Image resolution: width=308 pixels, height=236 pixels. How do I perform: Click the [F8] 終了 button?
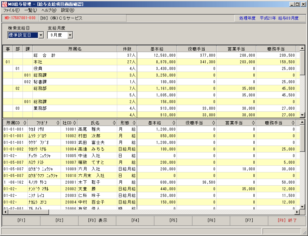point(287,220)
